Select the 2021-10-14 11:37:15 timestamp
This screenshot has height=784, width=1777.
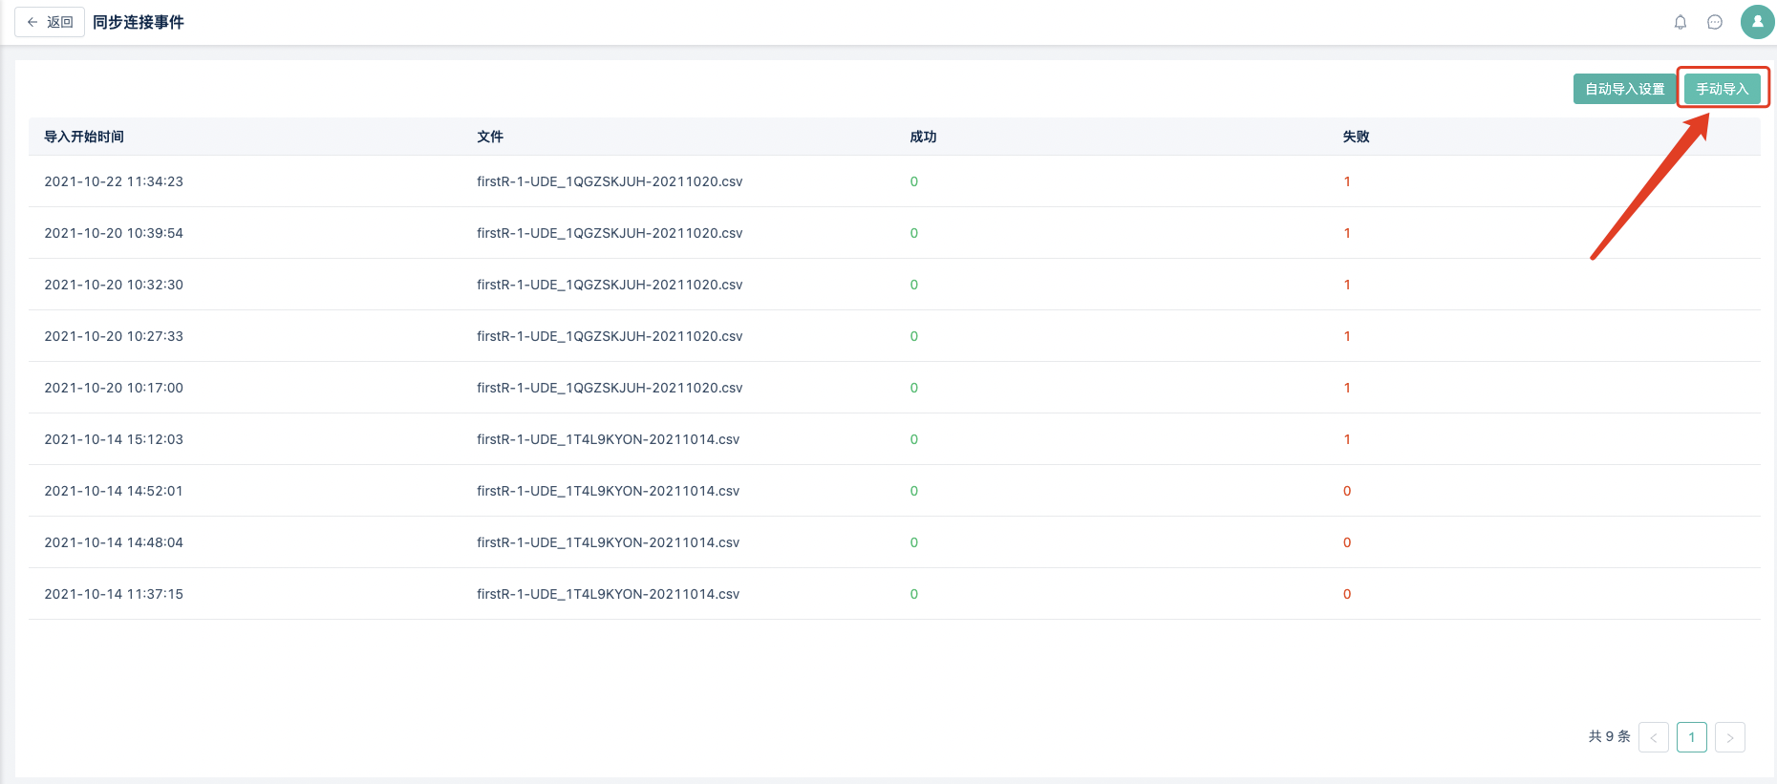point(114,594)
